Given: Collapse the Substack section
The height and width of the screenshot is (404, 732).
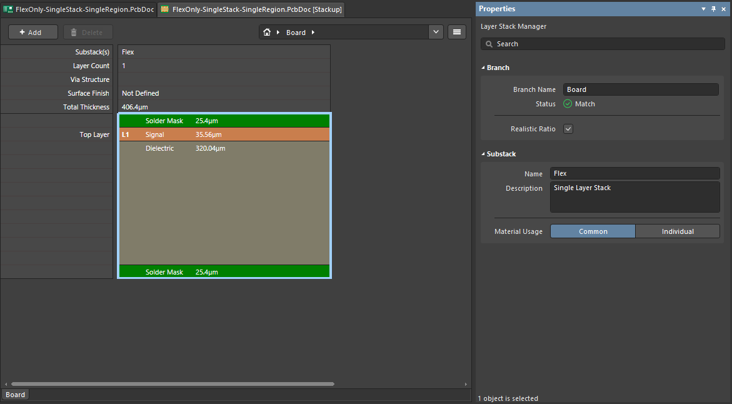Looking at the screenshot, I should [483, 154].
